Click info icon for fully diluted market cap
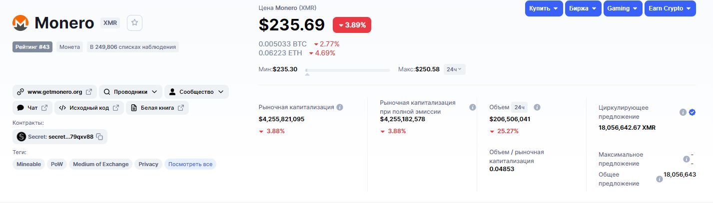Screen dimensions: 713x203 [x=472, y=107]
